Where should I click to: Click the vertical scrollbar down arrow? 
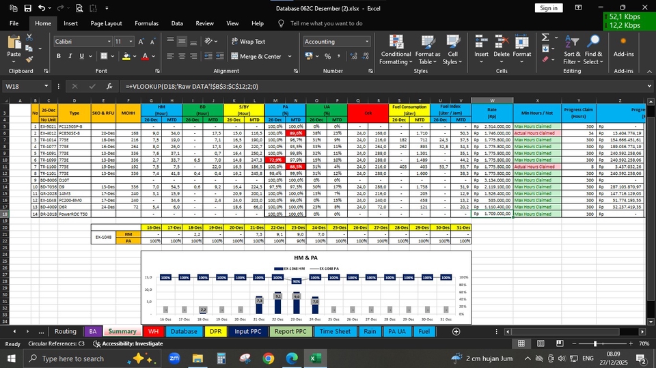point(651,322)
